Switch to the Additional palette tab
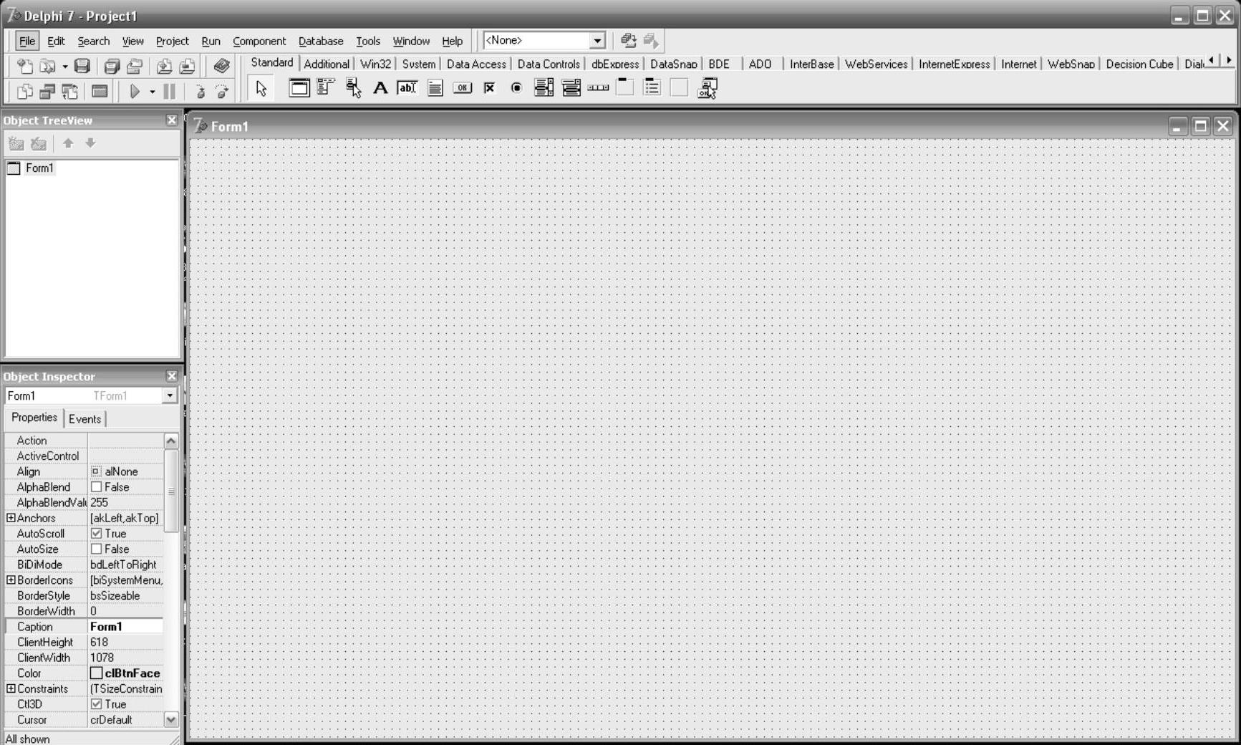This screenshot has width=1241, height=745. pos(327,64)
